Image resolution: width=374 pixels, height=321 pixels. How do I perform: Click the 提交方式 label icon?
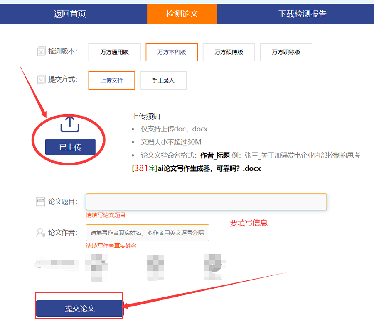pyautogui.click(x=41, y=80)
